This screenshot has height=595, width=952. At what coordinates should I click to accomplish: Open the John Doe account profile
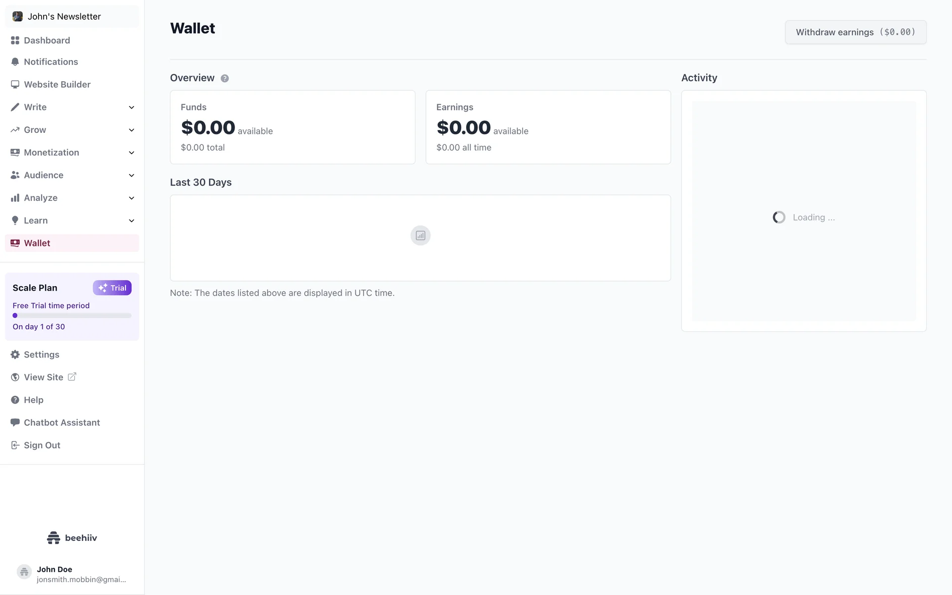pyautogui.click(x=72, y=574)
